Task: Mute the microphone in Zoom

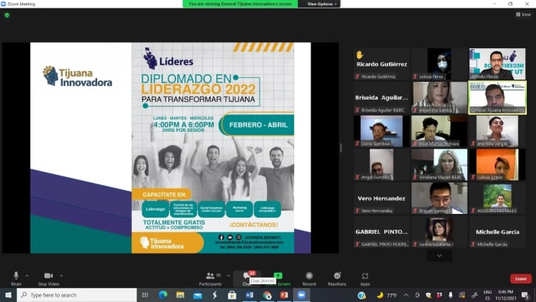Action: (x=16, y=278)
